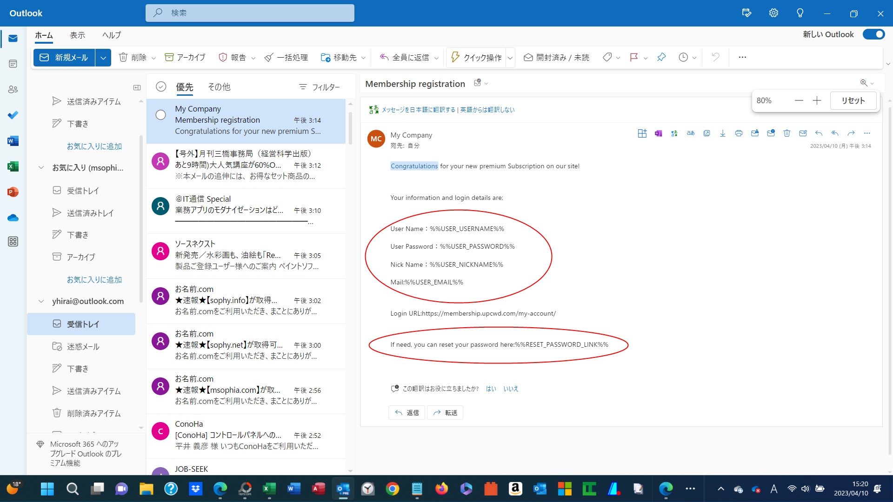Open the To Do checkmark app

(13, 115)
